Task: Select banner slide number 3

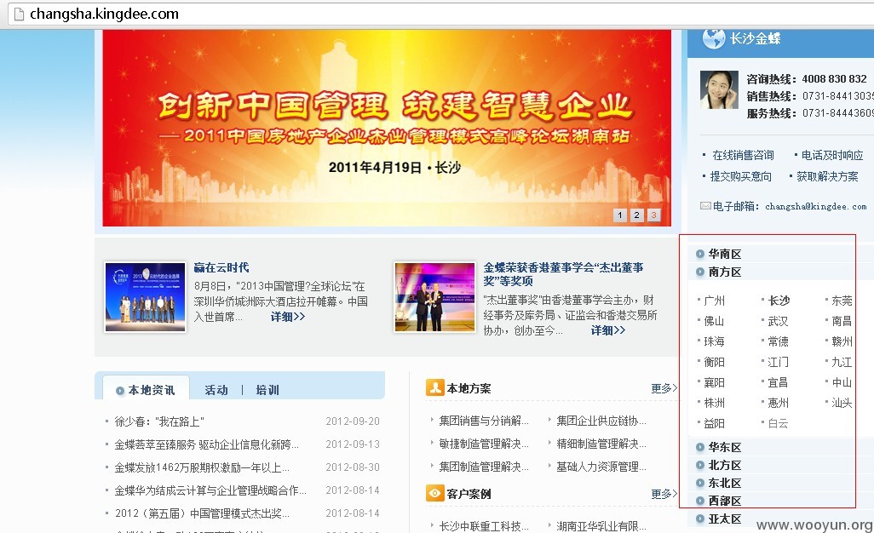Action: (x=654, y=215)
